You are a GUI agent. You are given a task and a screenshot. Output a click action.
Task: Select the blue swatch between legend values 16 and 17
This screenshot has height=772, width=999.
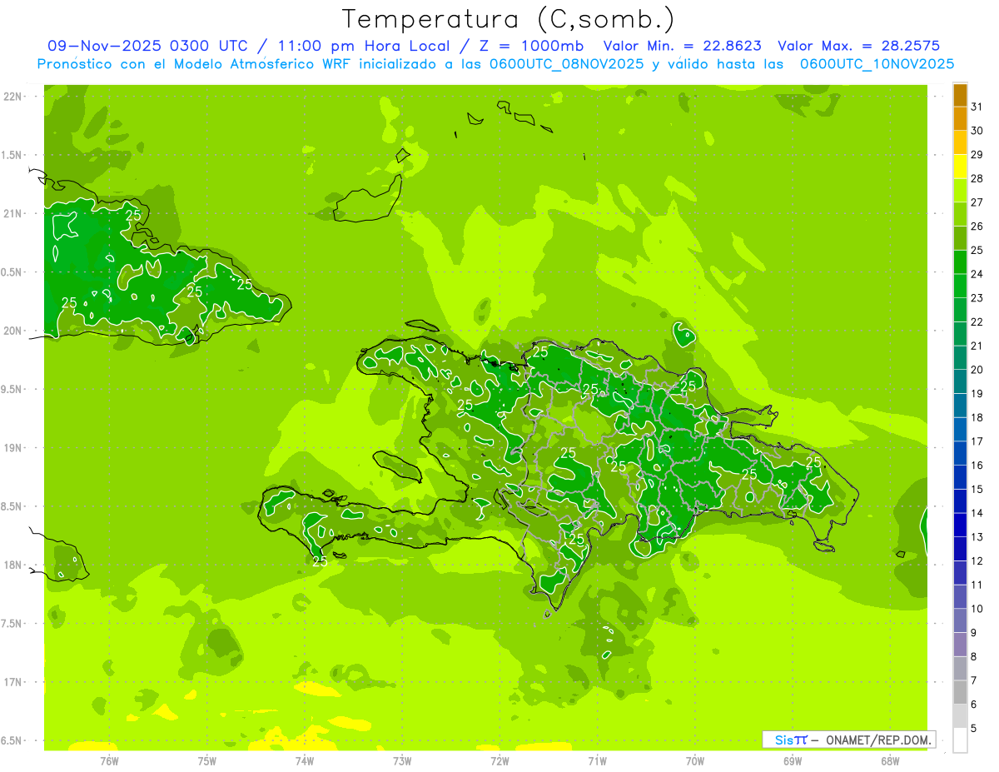(960, 453)
